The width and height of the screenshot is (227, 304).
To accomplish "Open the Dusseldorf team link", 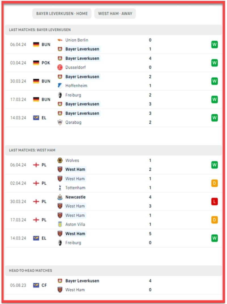I will click(x=75, y=67).
